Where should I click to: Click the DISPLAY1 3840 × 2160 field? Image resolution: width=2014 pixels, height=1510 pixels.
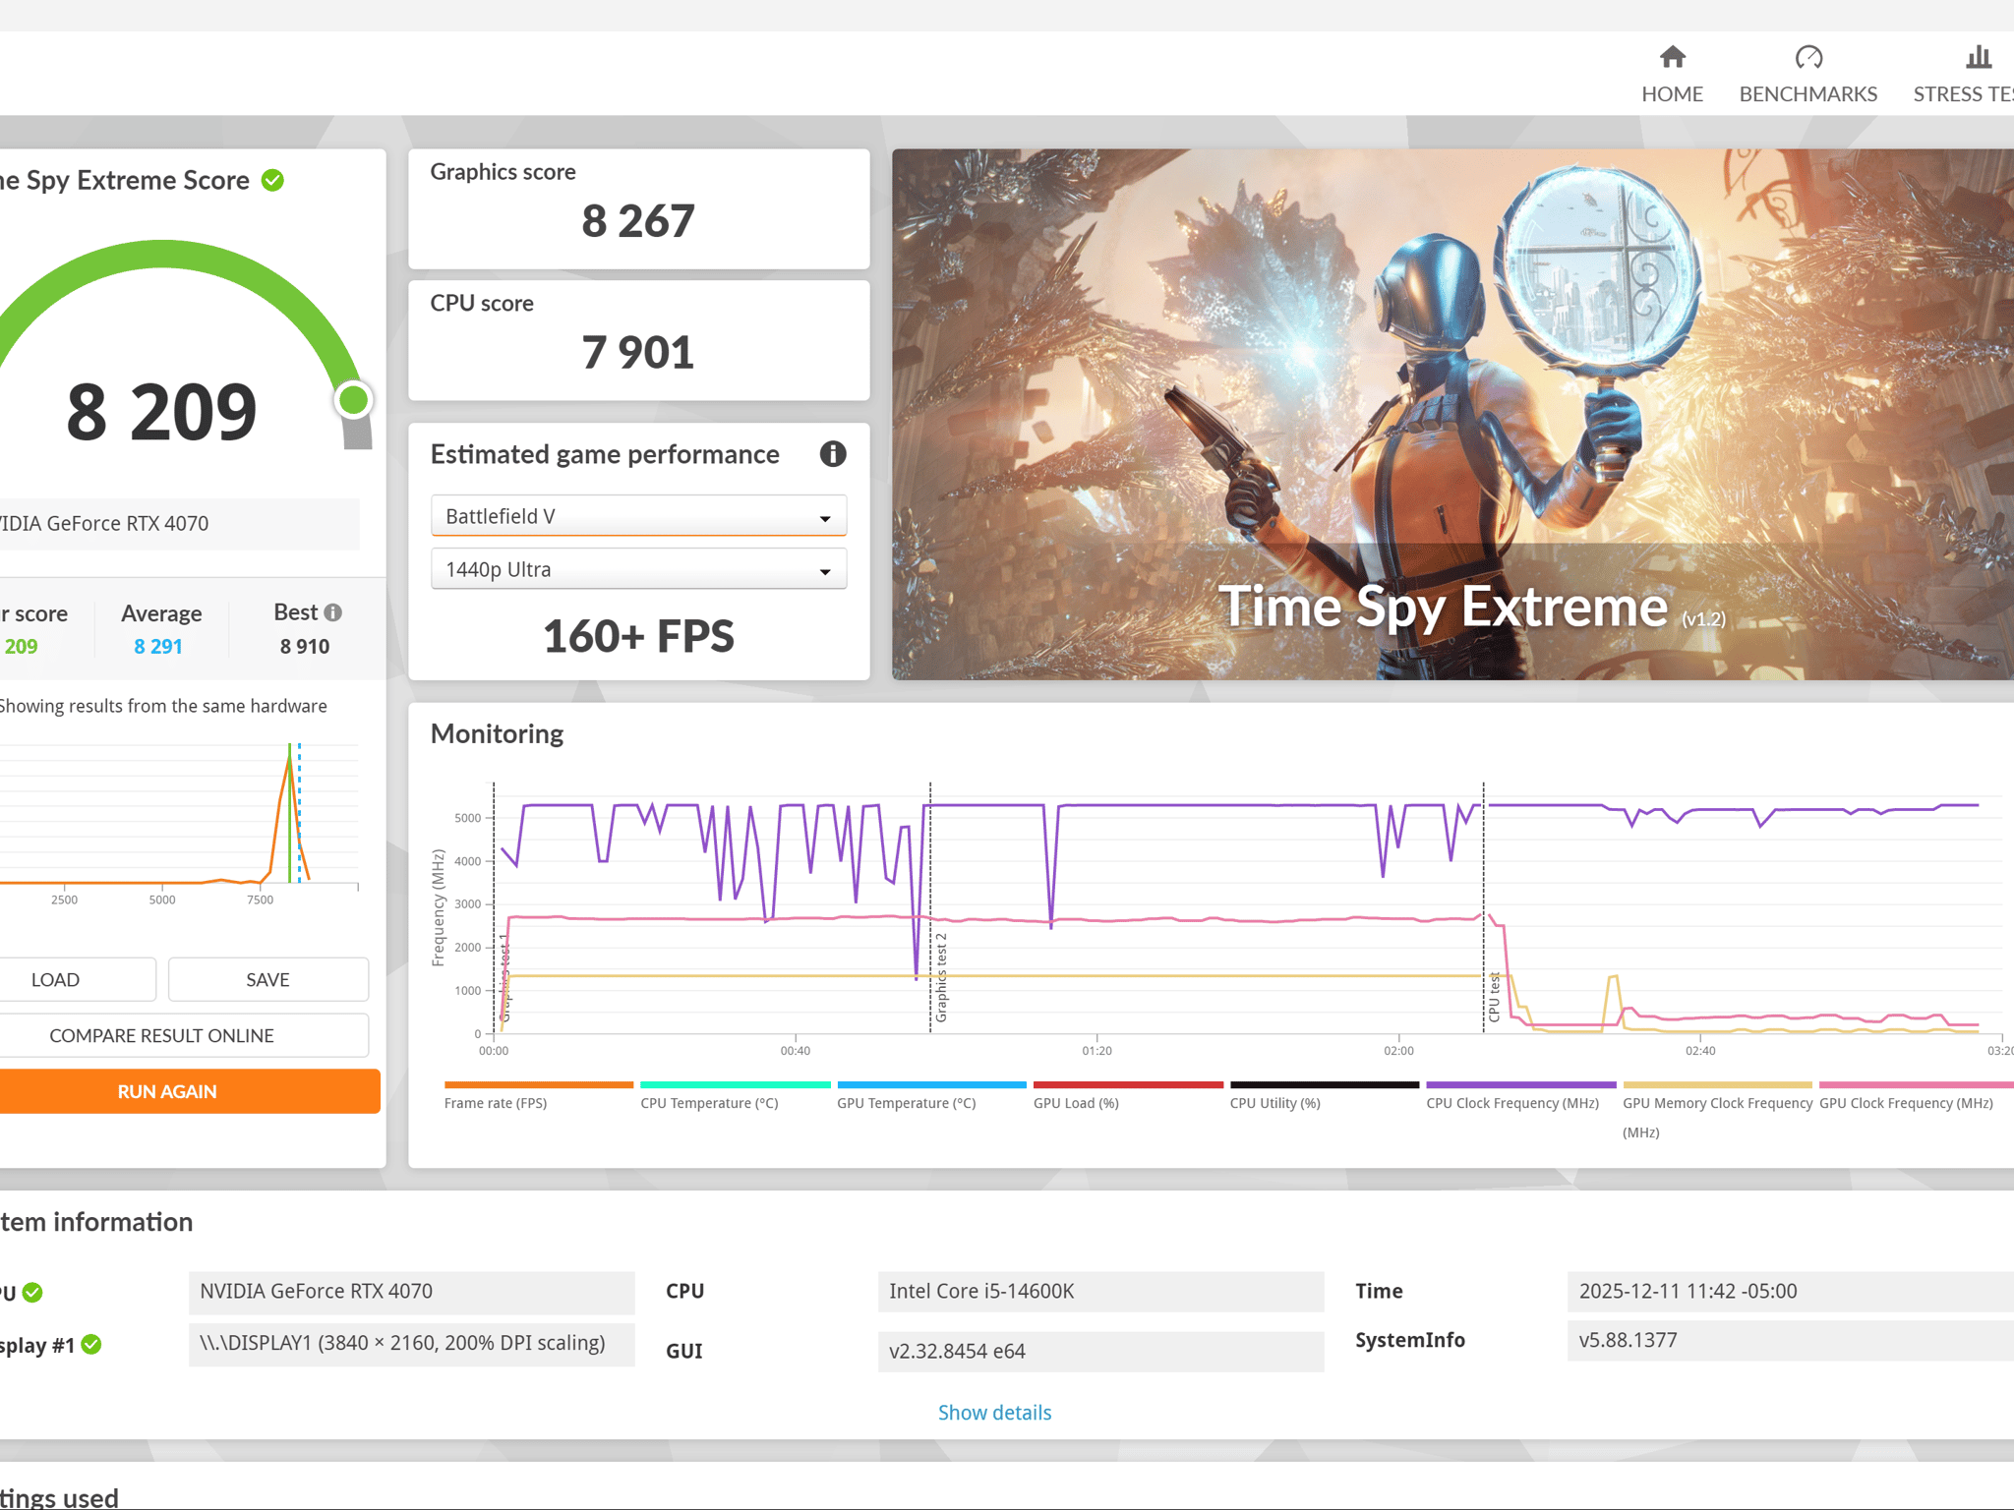(x=411, y=1344)
